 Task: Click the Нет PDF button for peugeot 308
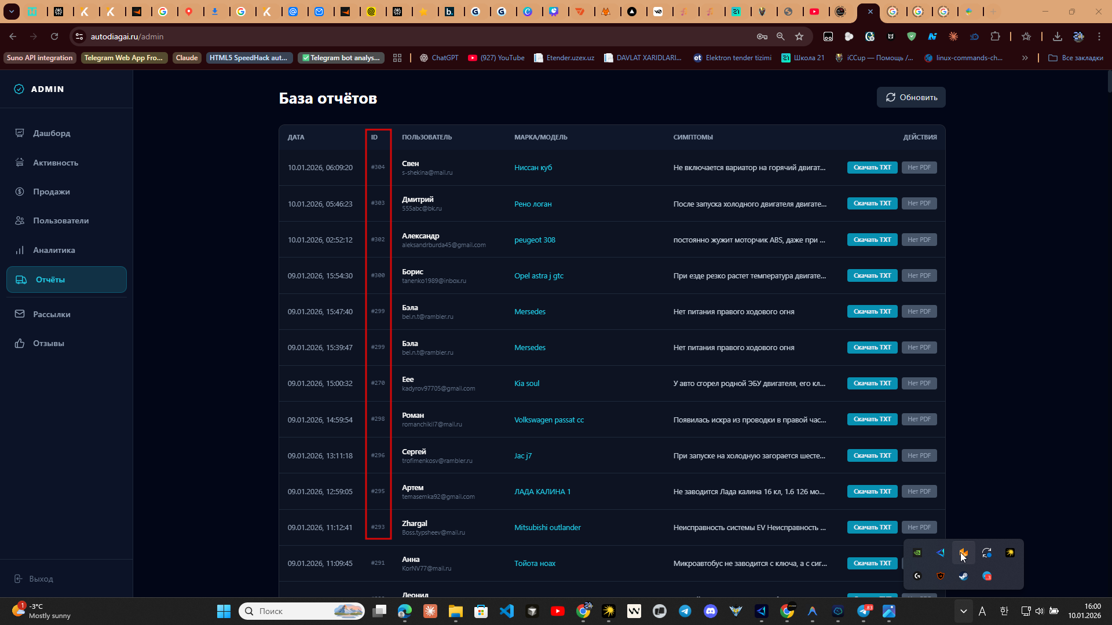919,240
